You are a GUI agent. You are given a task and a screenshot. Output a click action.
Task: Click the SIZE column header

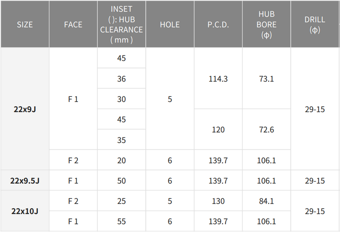click(25, 24)
